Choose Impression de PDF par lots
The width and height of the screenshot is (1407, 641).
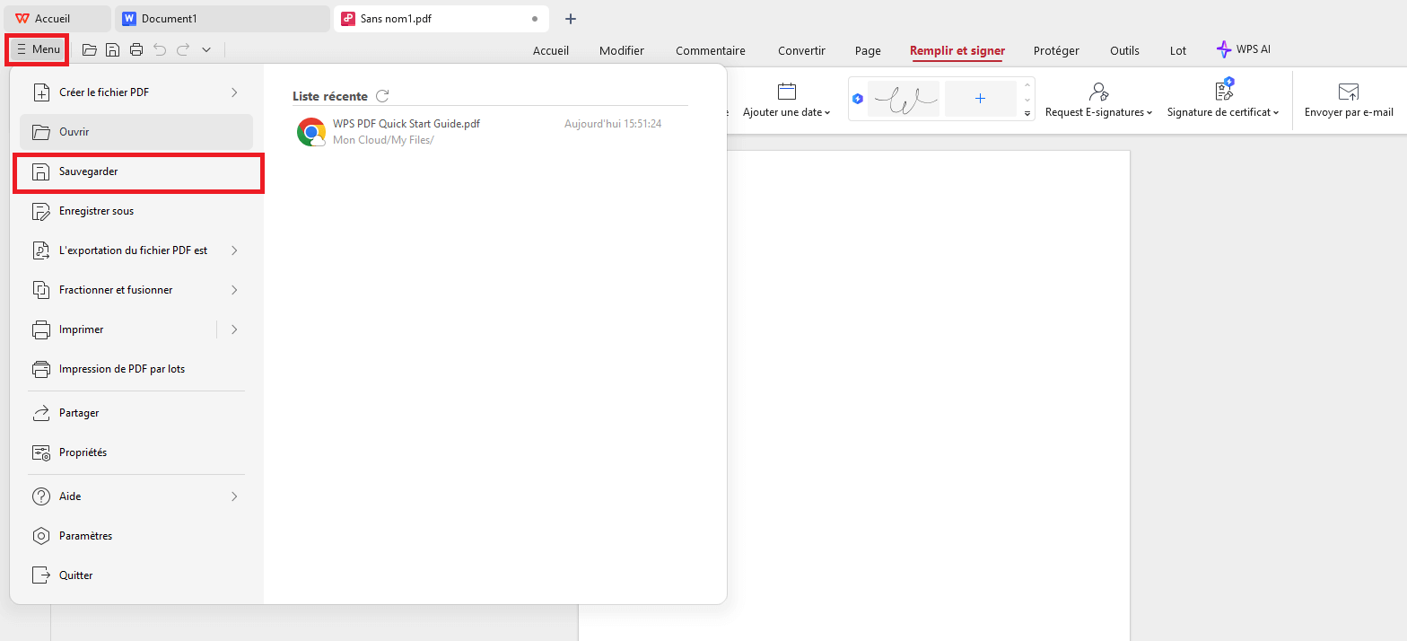(x=136, y=369)
